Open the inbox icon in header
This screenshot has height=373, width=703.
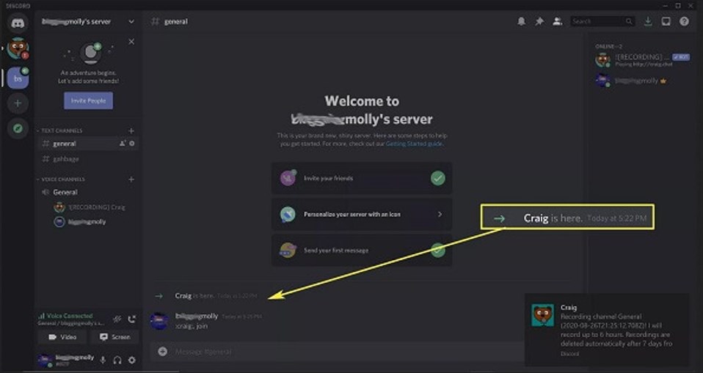coord(666,21)
